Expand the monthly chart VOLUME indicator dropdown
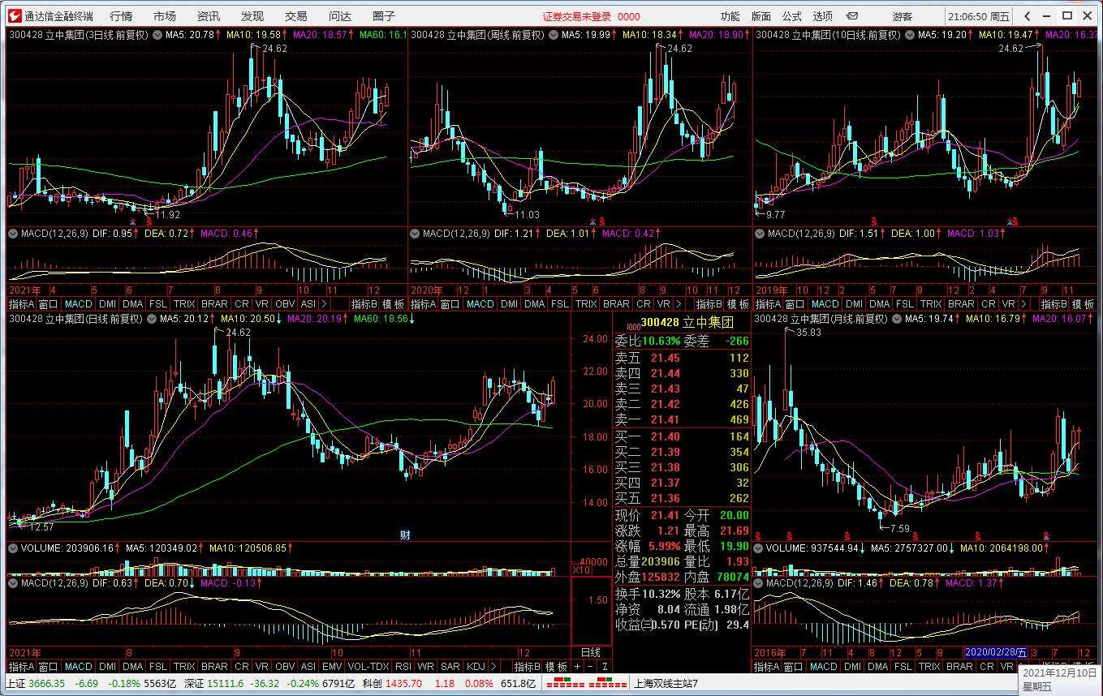The image size is (1103, 696). [x=759, y=548]
